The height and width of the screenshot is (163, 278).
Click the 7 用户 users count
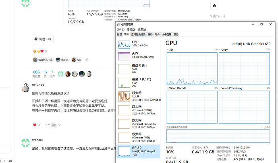pyautogui.click(x=52, y=74)
